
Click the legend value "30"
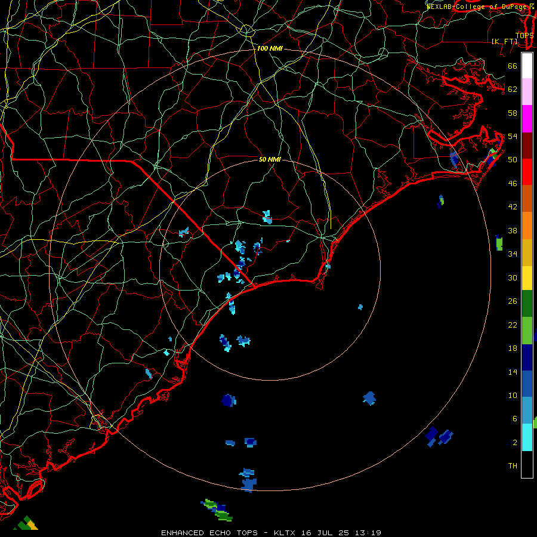tap(513, 277)
